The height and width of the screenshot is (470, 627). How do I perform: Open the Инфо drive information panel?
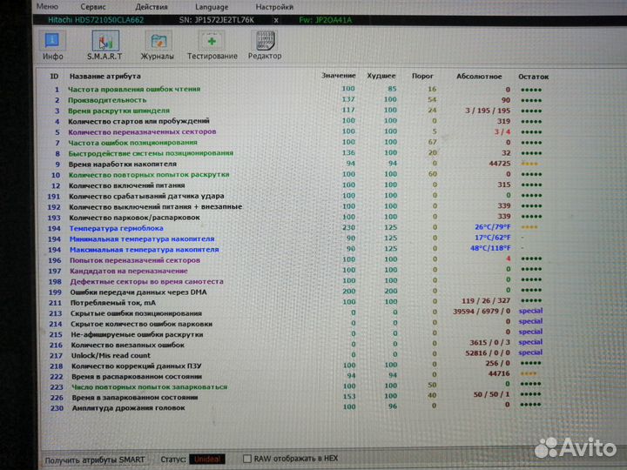click(53, 45)
